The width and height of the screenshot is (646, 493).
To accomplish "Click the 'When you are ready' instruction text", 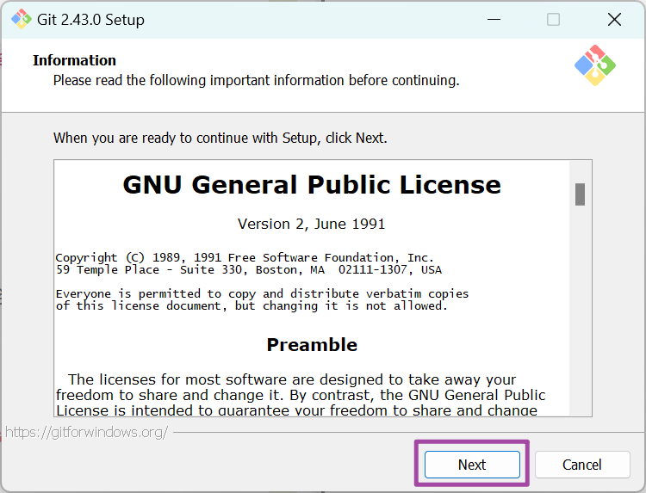I will click(x=221, y=138).
